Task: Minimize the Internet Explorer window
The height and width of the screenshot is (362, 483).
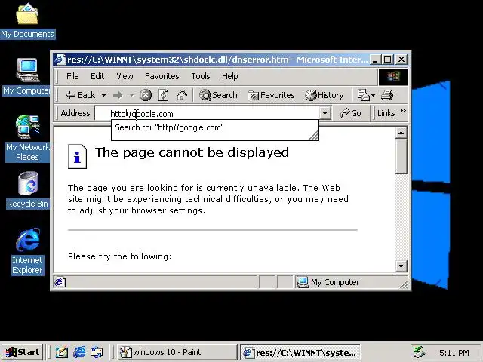Action: pyautogui.click(x=374, y=60)
